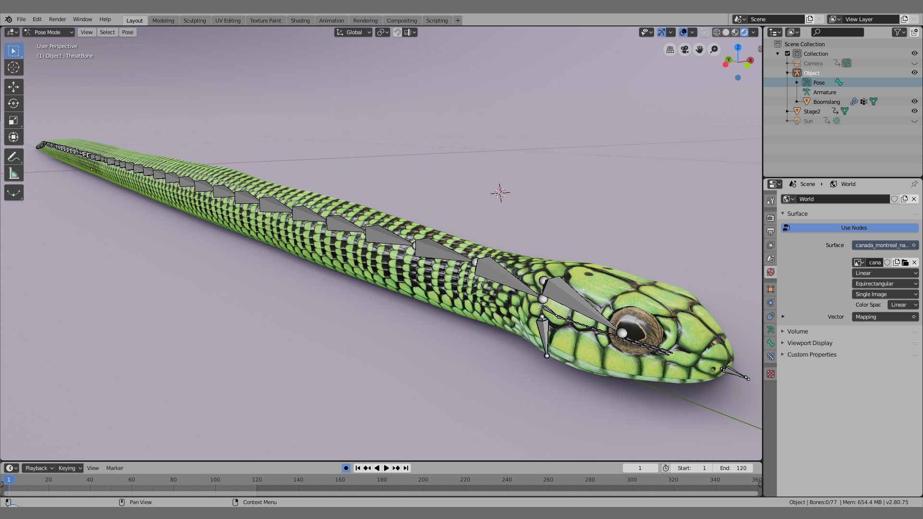The width and height of the screenshot is (923, 519).
Task: Activate the Rotate tool
Action: coord(13,103)
